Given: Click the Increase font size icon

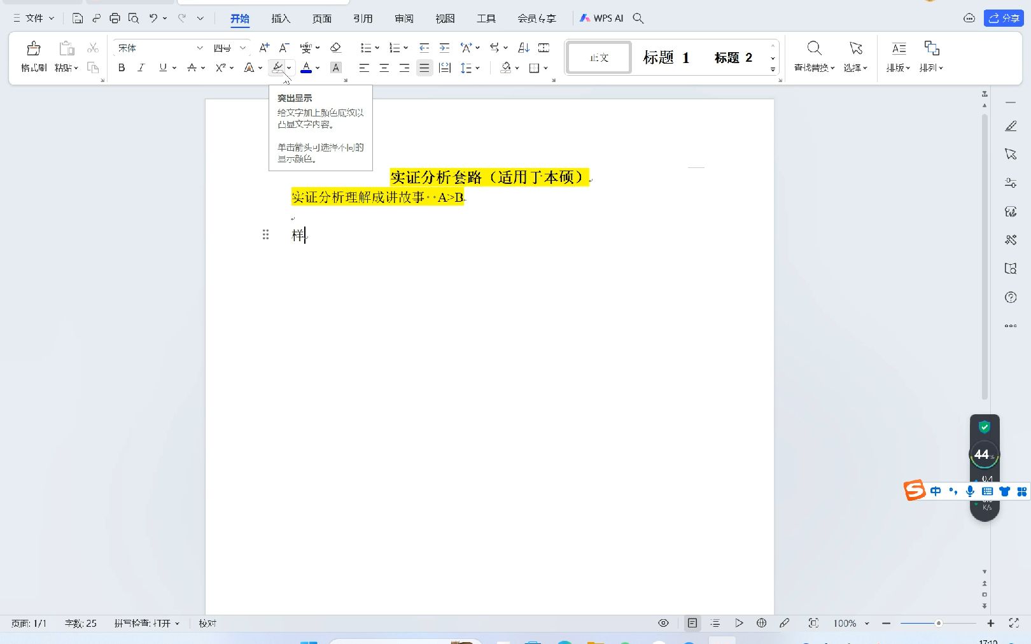Looking at the screenshot, I should click(x=264, y=48).
